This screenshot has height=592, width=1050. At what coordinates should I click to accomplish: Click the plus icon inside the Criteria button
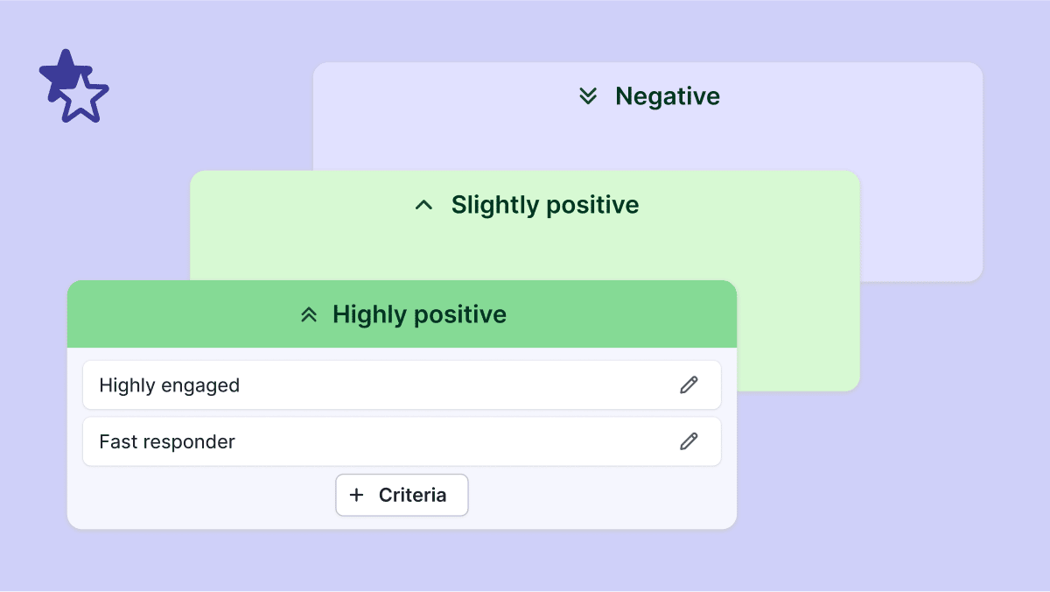[x=356, y=495]
